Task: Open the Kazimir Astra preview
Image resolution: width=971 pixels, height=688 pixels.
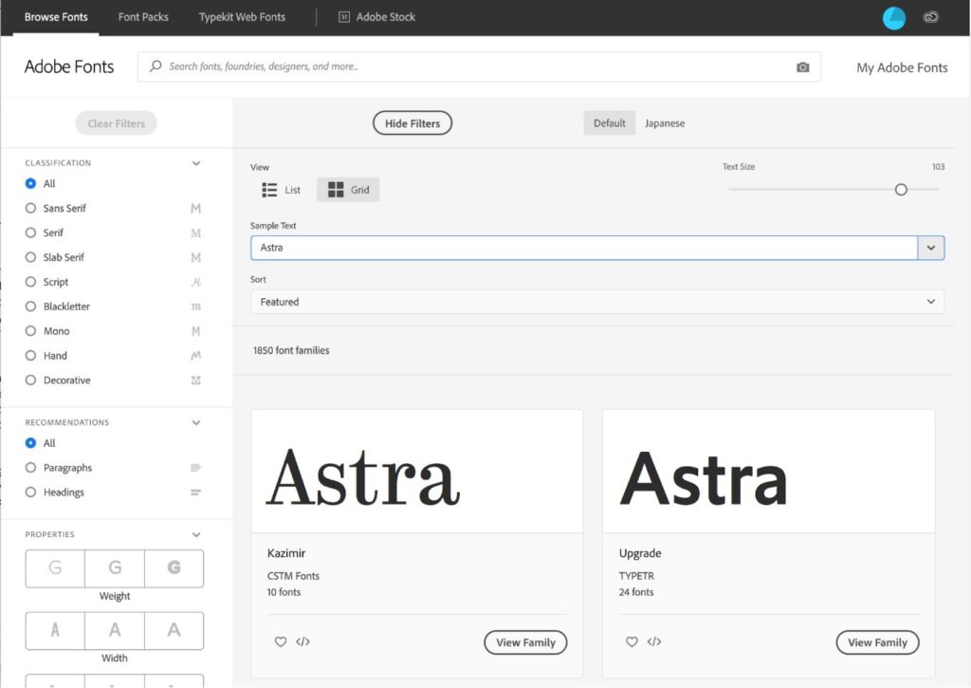Action: 417,471
